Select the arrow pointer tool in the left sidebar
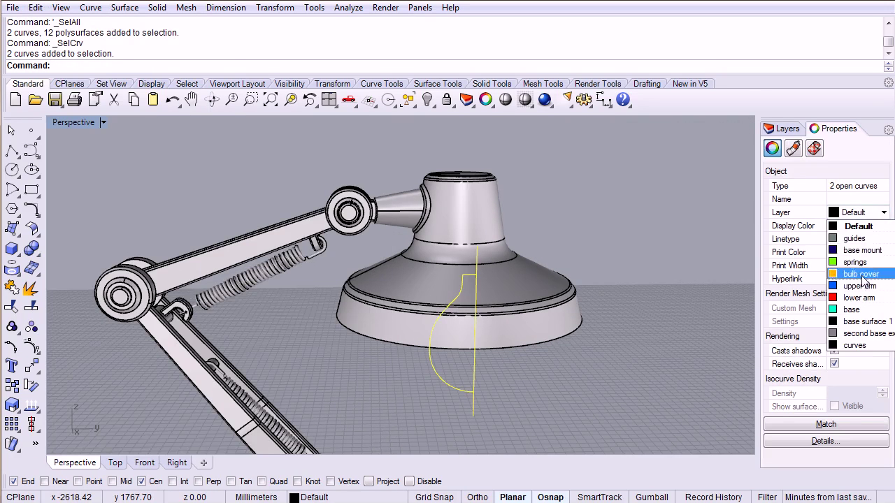 coord(12,131)
